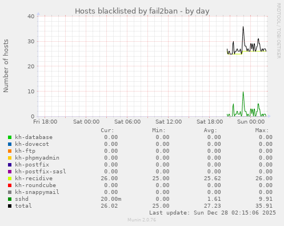Click the total black legend swatch
284x226 pixels.
(10, 206)
